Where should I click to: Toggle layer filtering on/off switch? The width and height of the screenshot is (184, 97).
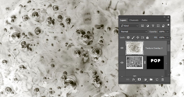169,26
